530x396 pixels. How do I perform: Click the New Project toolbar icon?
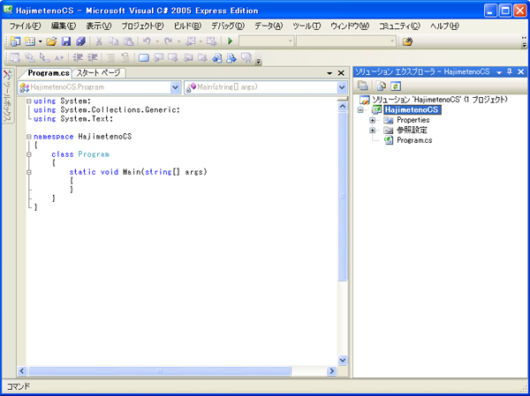coord(15,41)
